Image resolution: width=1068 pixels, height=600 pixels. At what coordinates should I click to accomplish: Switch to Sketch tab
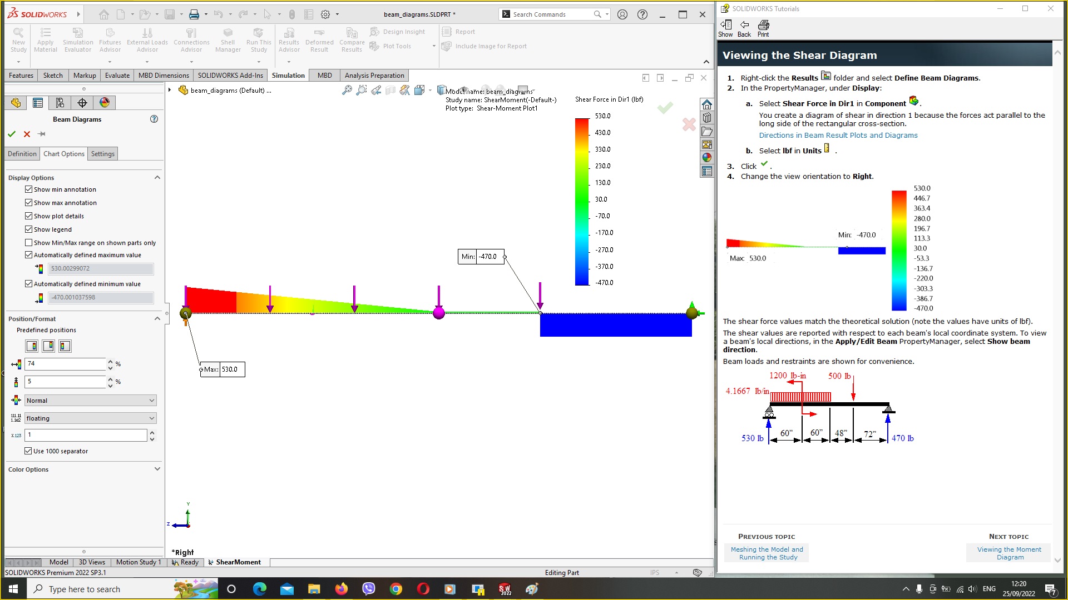point(53,76)
